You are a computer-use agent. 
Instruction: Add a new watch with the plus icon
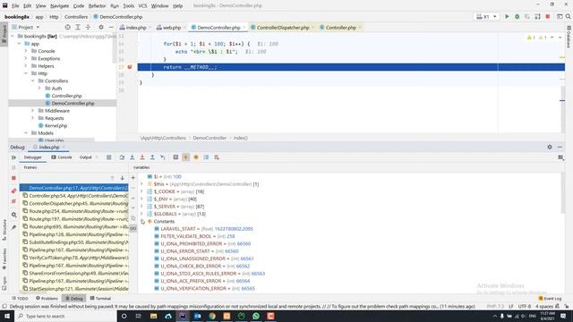(x=133, y=178)
